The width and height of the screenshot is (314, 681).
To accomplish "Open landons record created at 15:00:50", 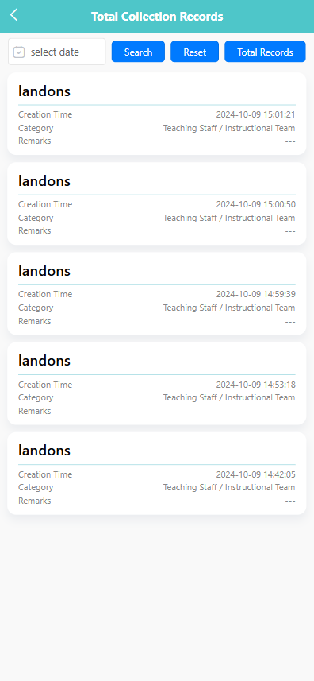I will (157, 203).
